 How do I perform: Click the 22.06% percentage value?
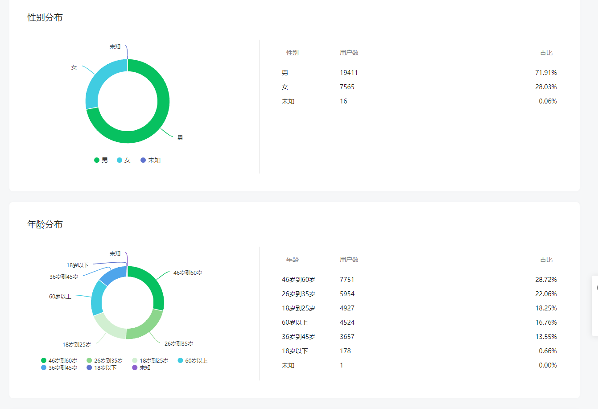click(x=546, y=294)
